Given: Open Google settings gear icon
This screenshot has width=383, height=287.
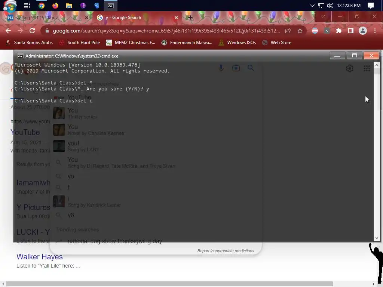Looking at the screenshot, I should (x=350, y=68).
